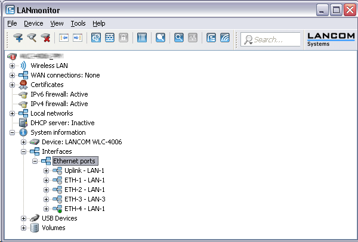
Task: Open the Tools menu
Action: coord(78,23)
